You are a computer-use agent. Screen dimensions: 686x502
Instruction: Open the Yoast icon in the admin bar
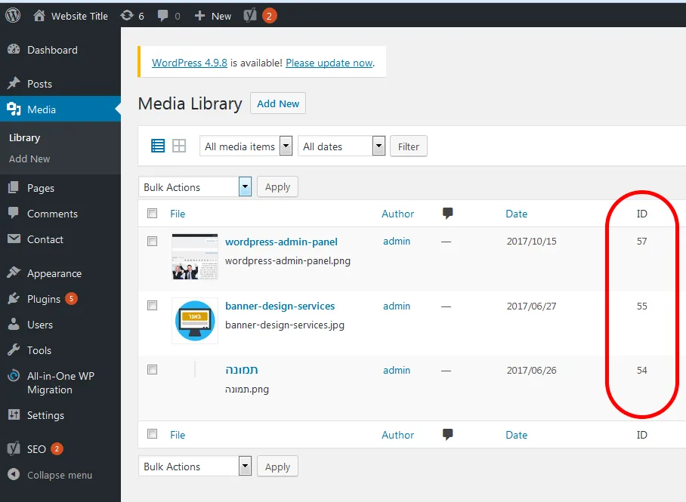click(x=250, y=16)
